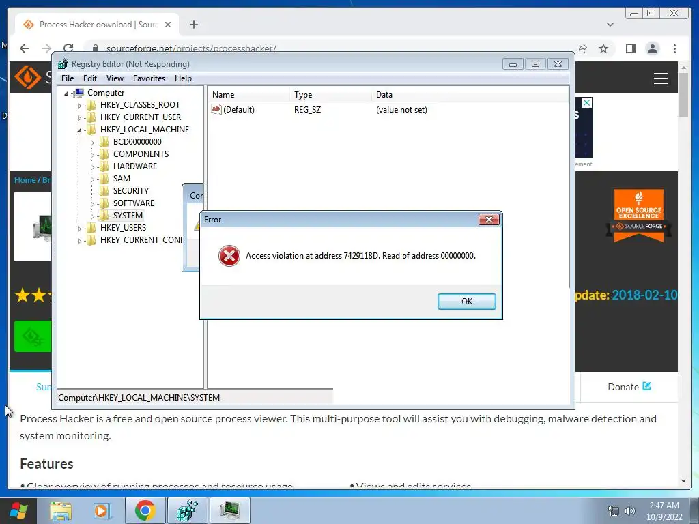
Task: Click the network tray icon
Action: (x=614, y=511)
